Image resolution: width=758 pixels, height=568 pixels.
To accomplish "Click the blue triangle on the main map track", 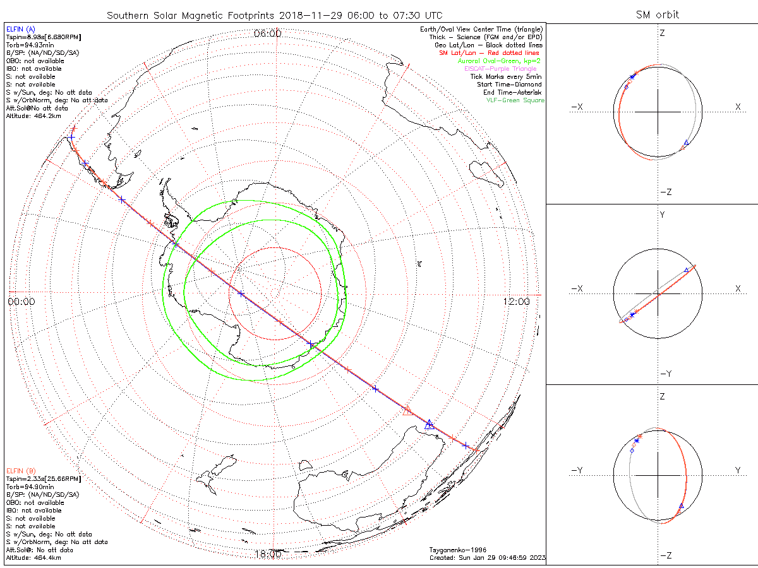I will (x=430, y=423).
